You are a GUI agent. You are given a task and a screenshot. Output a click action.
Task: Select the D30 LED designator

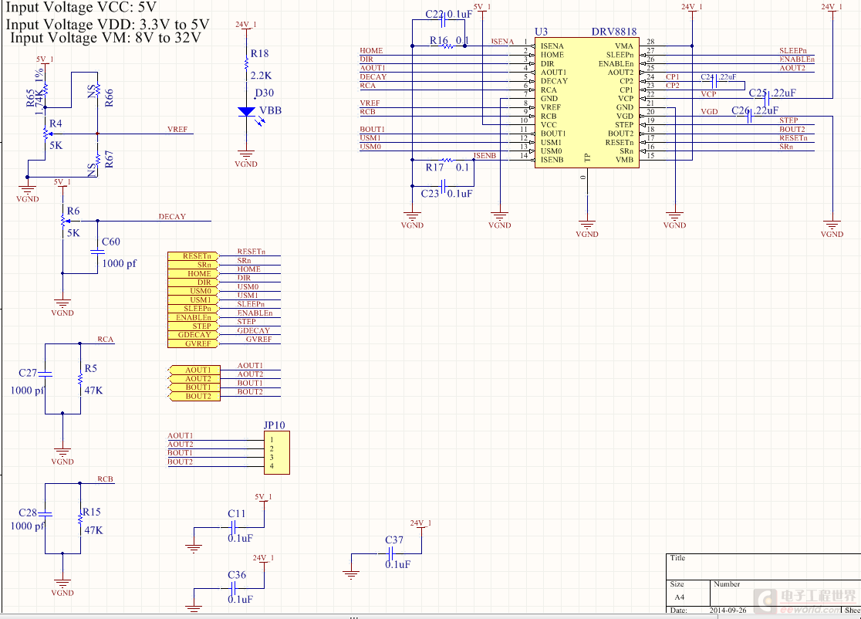(x=264, y=93)
